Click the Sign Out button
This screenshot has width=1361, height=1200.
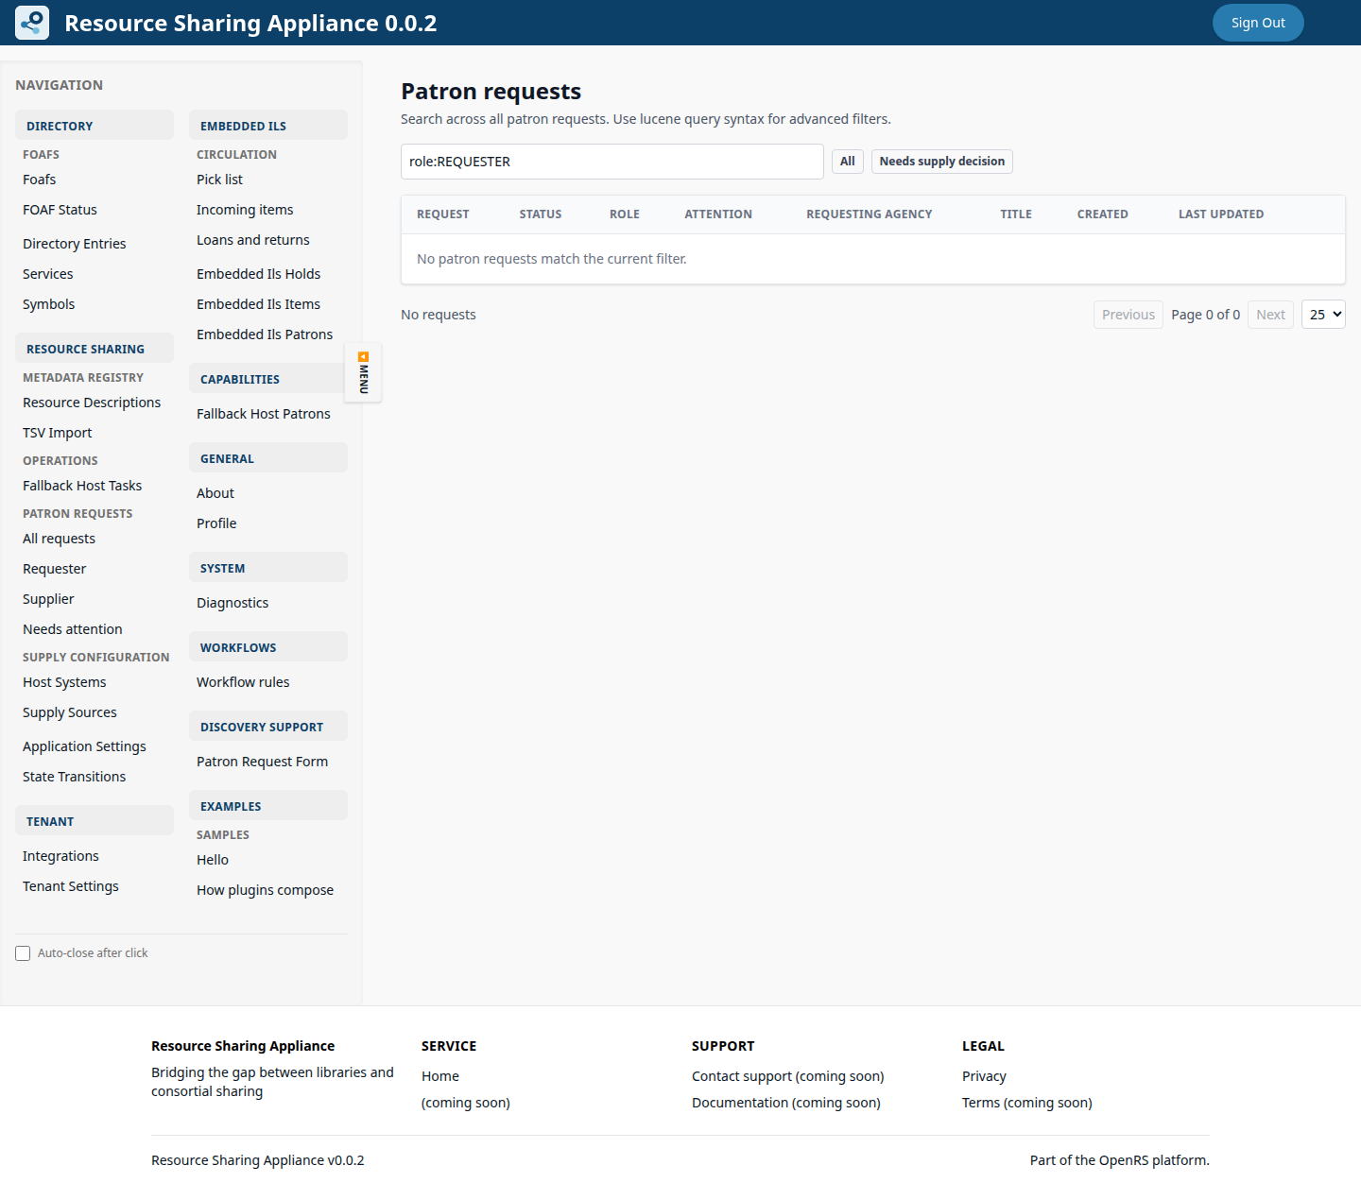(1258, 23)
